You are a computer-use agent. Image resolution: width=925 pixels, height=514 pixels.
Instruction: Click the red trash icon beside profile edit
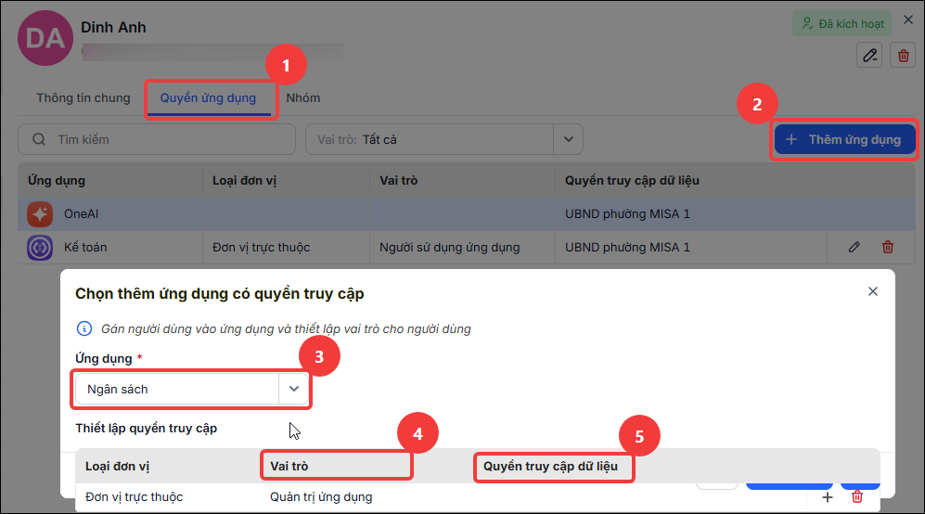point(903,56)
